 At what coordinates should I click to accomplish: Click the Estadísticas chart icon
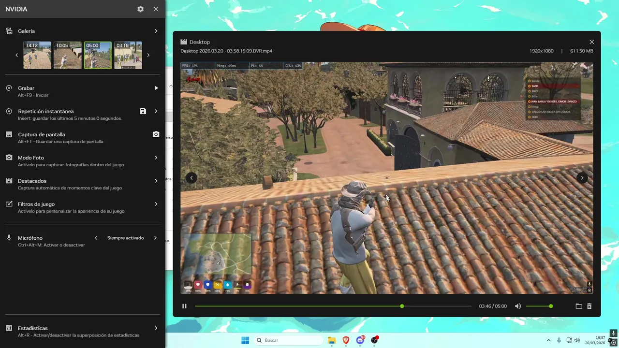[x=9, y=328]
